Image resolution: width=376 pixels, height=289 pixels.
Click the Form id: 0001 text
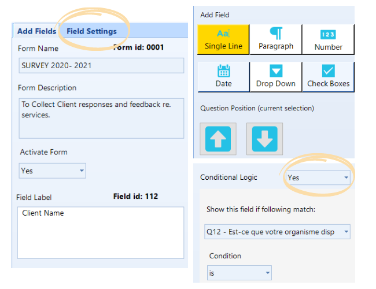click(138, 47)
